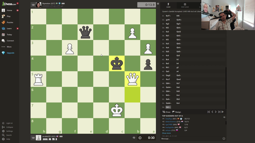Step back one move
255x143 pixels.
click(x=212, y=112)
